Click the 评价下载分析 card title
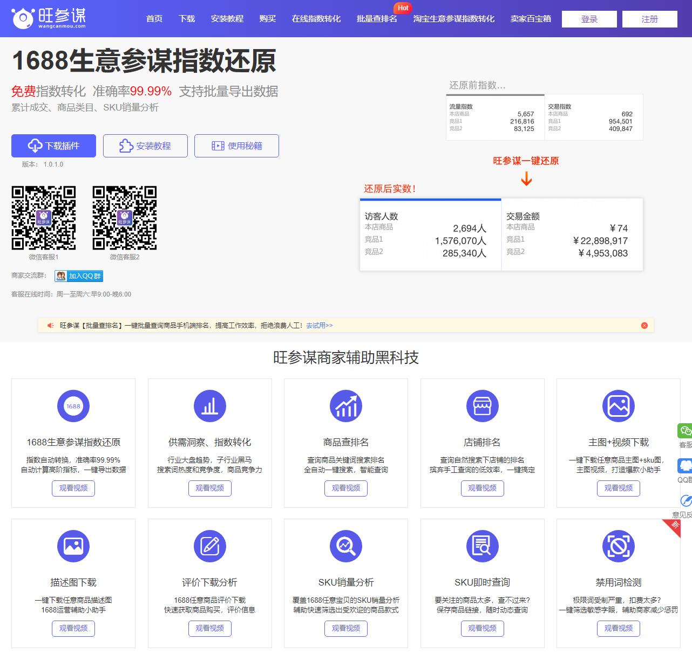692x654 pixels. pos(210,582)
